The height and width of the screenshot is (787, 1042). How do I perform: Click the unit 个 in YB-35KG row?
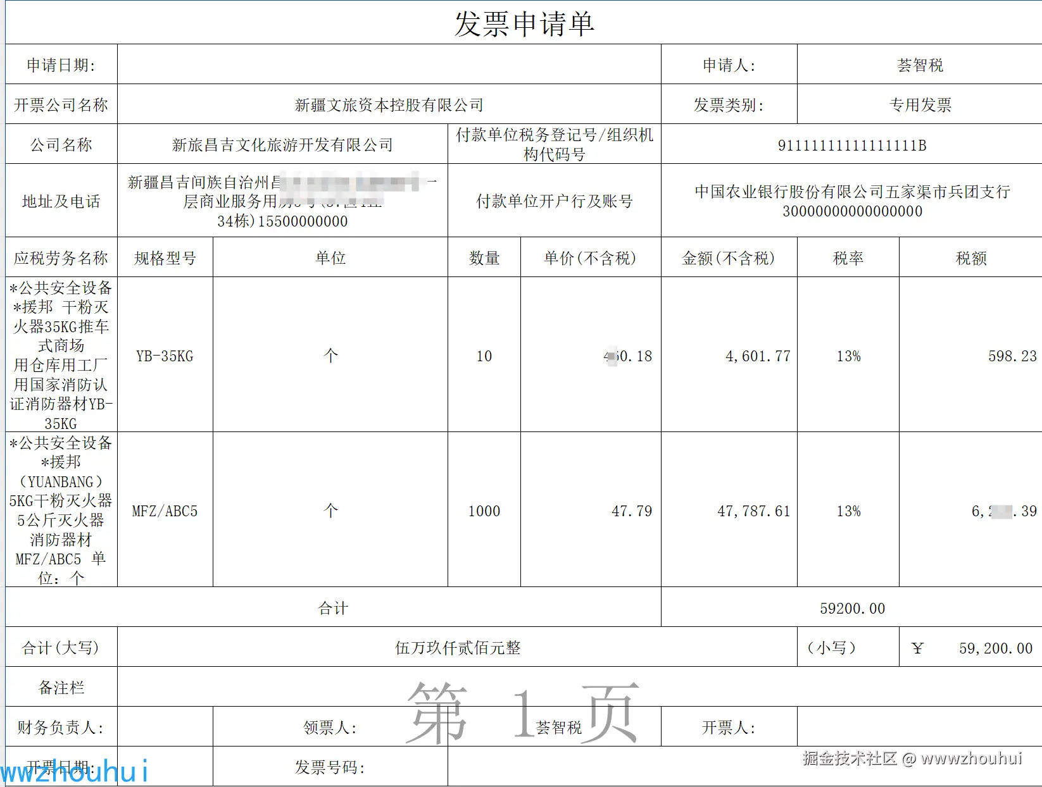pyautogui.click(x=330, y=355)
